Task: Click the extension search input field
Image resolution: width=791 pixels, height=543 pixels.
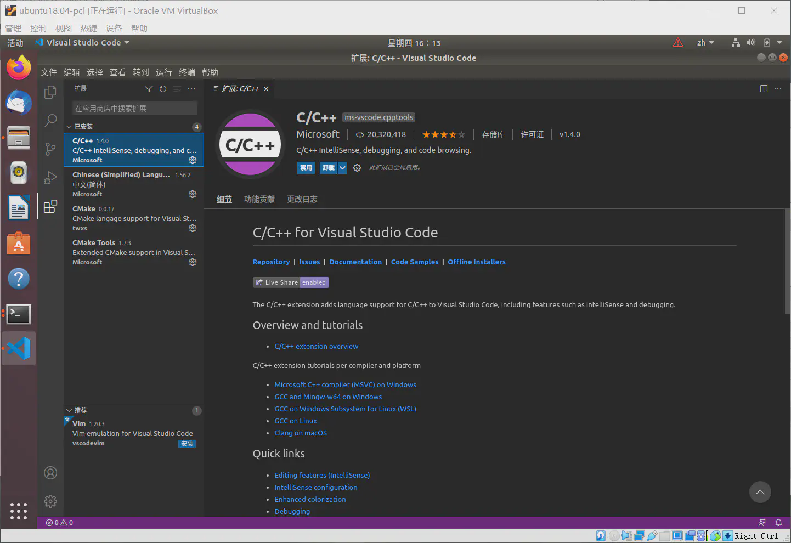Action: tap(134, 109)
